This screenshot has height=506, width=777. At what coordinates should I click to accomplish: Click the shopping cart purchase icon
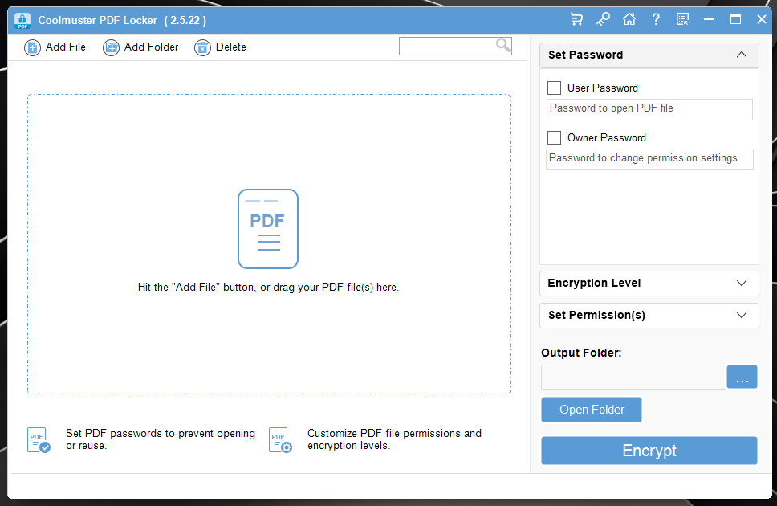(577, 19)
